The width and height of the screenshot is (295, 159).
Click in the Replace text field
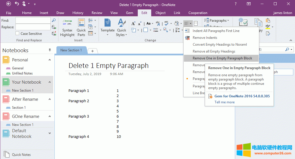33,27
